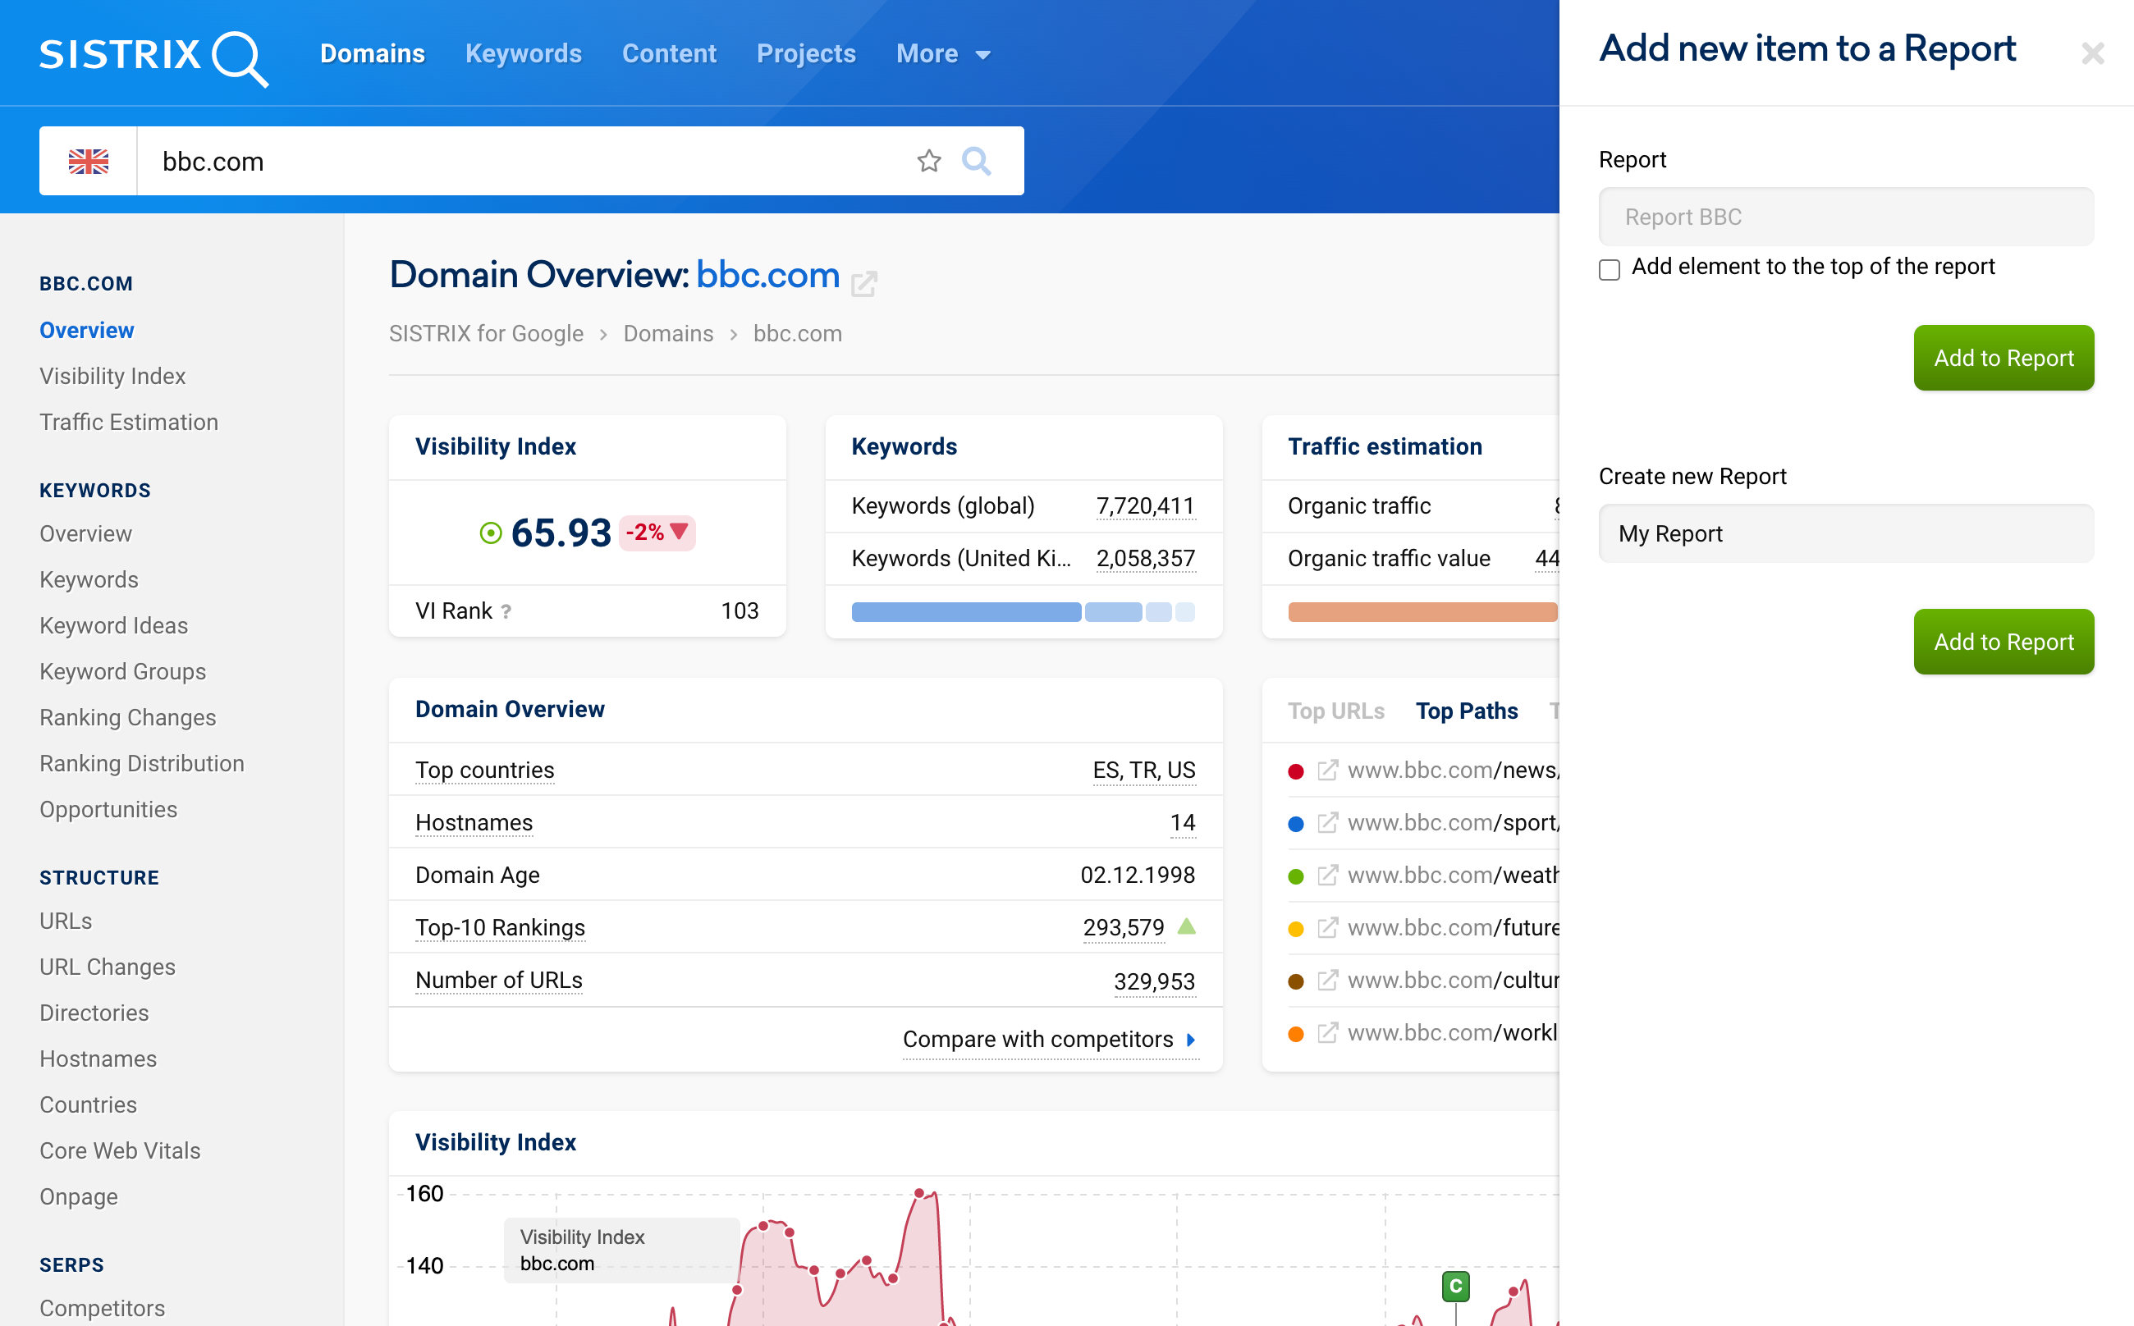Click the orange traffic estimation bar
This screenshot has width=2134, height=1326.
(1422, 612)
